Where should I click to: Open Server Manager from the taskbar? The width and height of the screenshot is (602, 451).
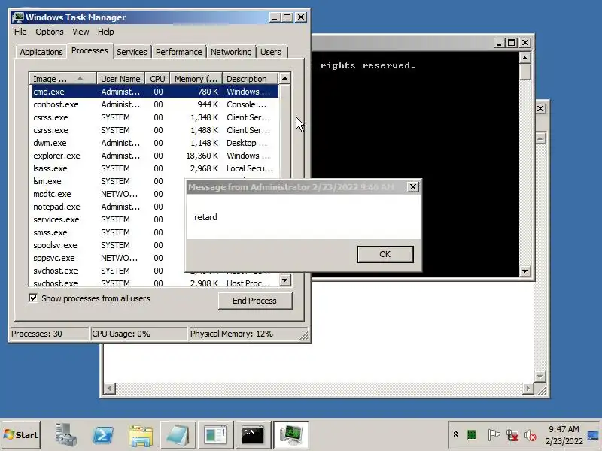(65, 435)
